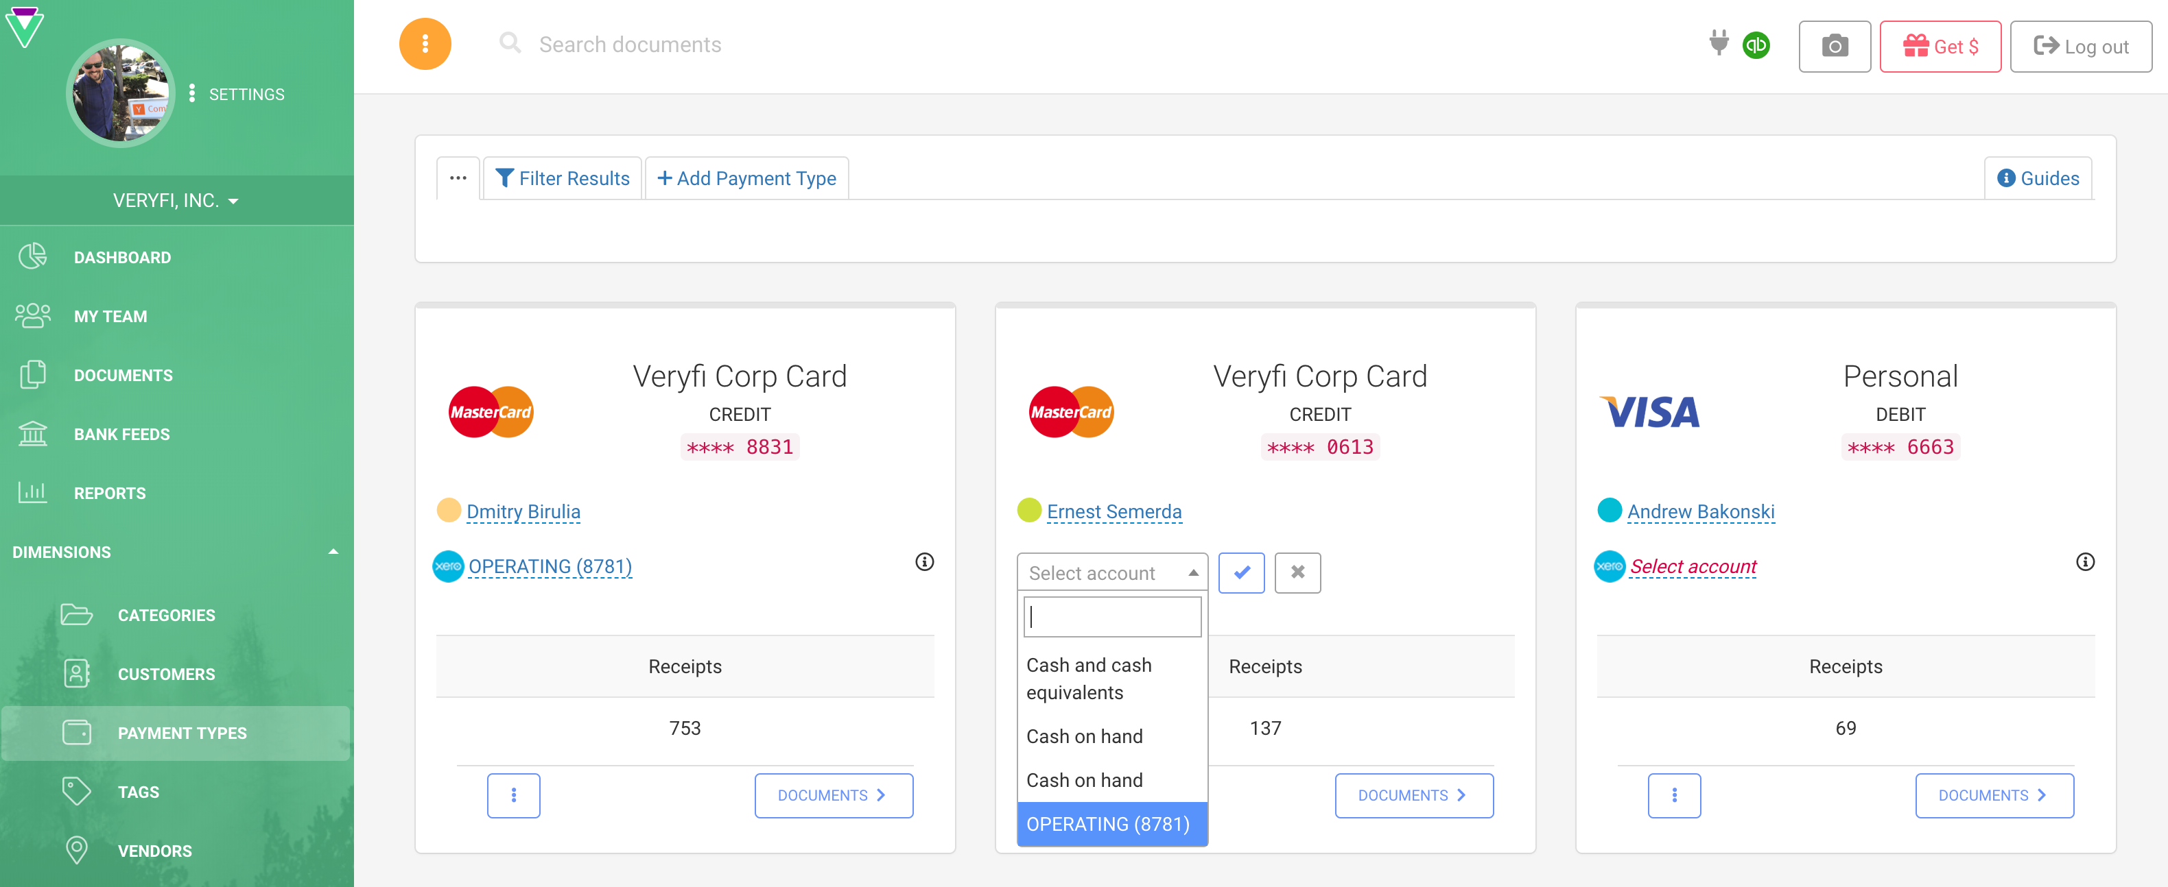Click the Log out button

click(x=2079, y=44)
